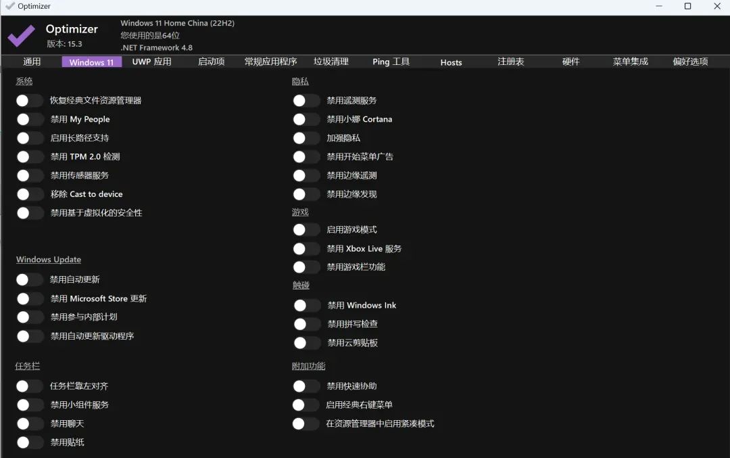Turn on 禁用 Microsoft Store 更新
The width and height of the screenshot is (730, 458).
point(29,298)
